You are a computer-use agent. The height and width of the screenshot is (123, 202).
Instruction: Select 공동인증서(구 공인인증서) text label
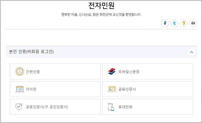[47, 107]
